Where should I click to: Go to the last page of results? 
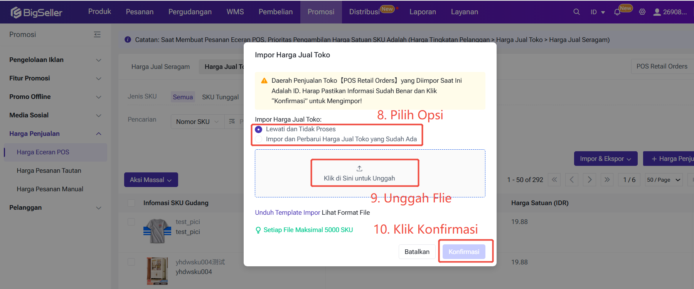pos(607,180)
